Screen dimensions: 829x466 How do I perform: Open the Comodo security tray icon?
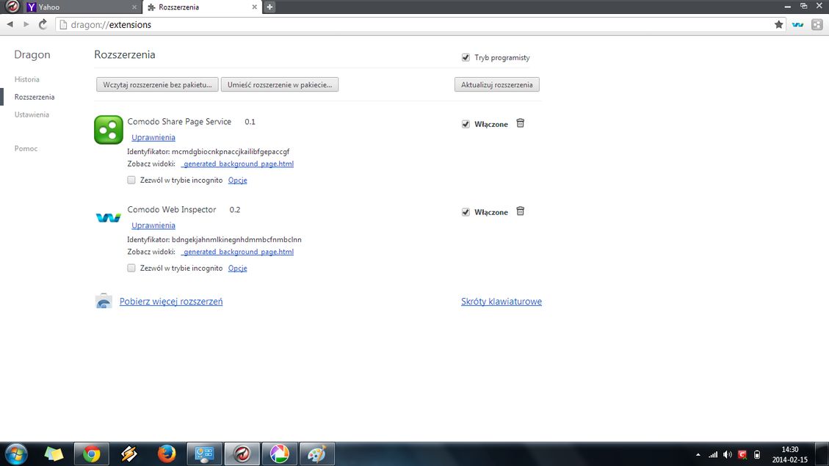click(742, 454)
